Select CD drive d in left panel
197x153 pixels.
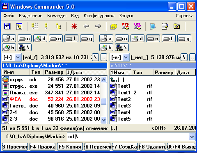(40, 39)
